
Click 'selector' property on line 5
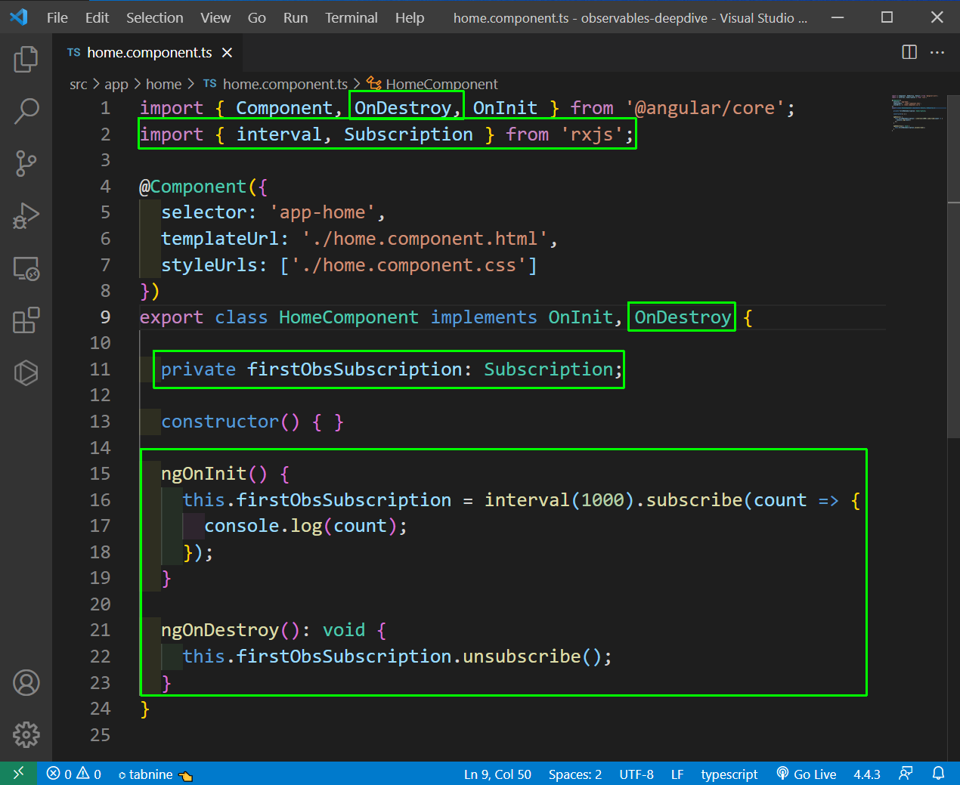pyautogui.click(x=204, y=212)
